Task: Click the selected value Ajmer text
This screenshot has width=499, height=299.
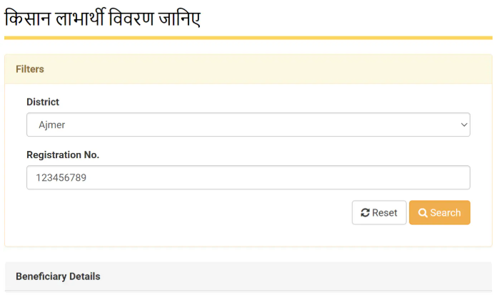Action: coord(51,125)
